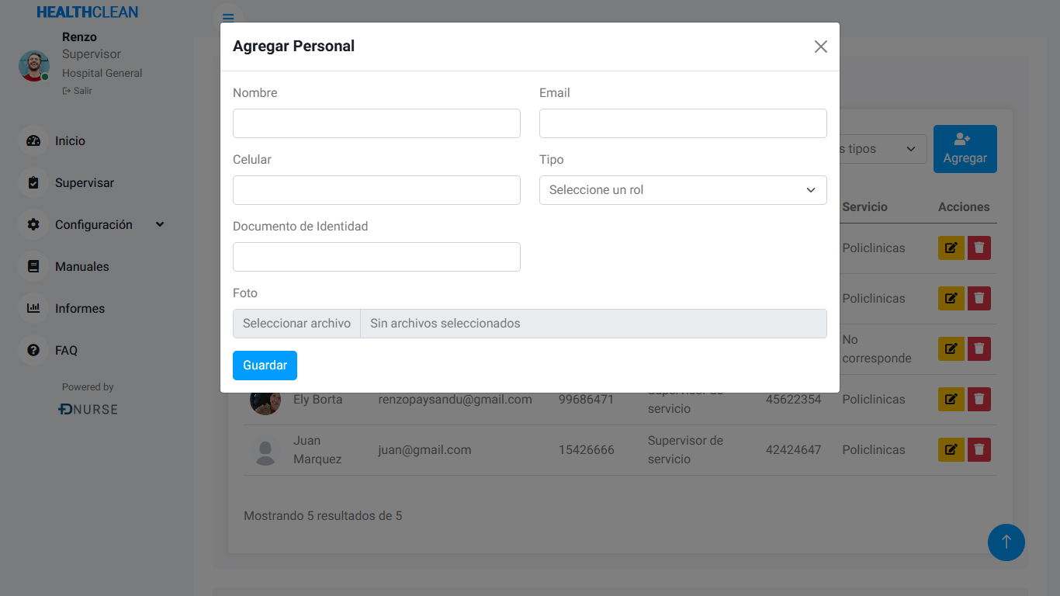This screenshot has width=1060, height=596.
Task: Click 'Sin archivos seleccionados' file label
Action: point(445,324)
